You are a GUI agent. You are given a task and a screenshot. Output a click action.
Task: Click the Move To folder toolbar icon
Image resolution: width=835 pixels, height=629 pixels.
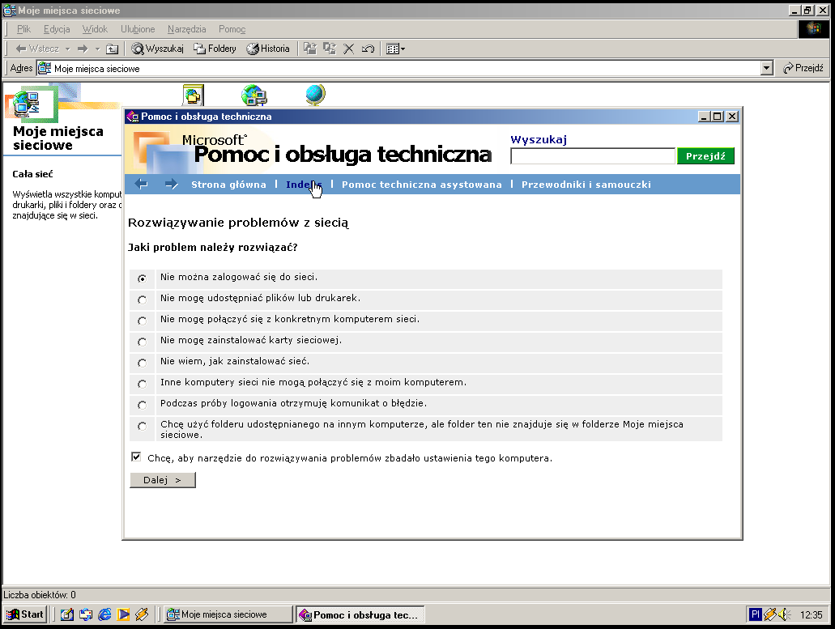click(x=310, y=49)
